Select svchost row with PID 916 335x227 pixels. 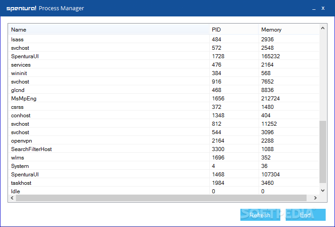click(x=164, y=82)
